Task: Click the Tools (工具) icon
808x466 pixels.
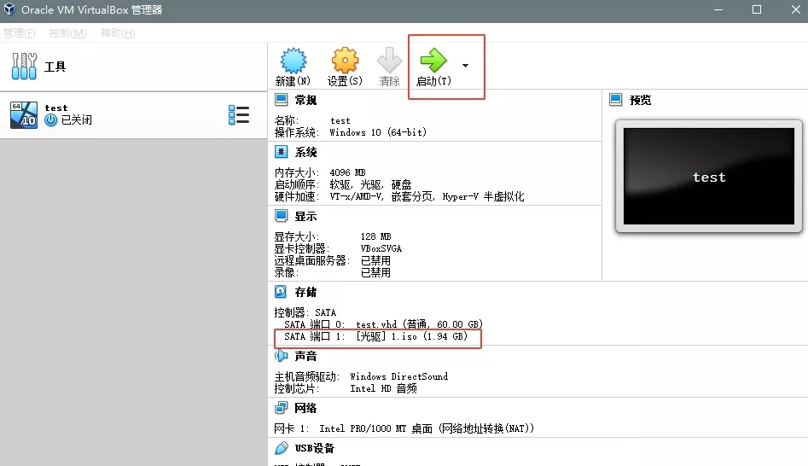Action: [x=24, y=66]
